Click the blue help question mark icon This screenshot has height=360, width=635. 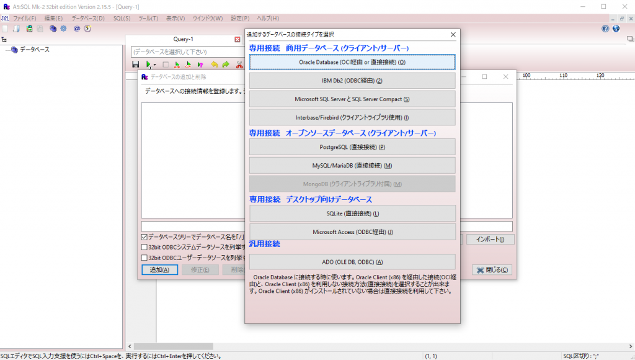click(x=605, y=29)
